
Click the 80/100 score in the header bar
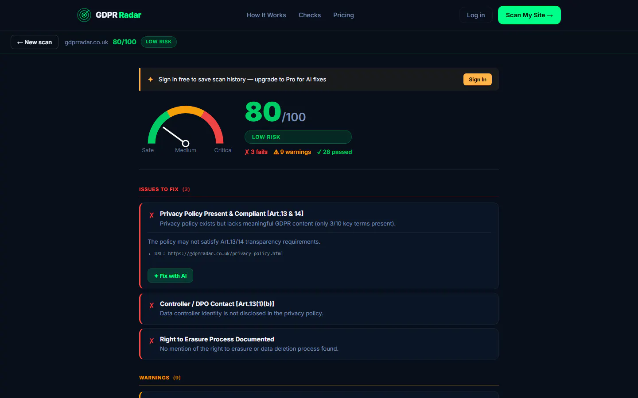click(124, 42)
